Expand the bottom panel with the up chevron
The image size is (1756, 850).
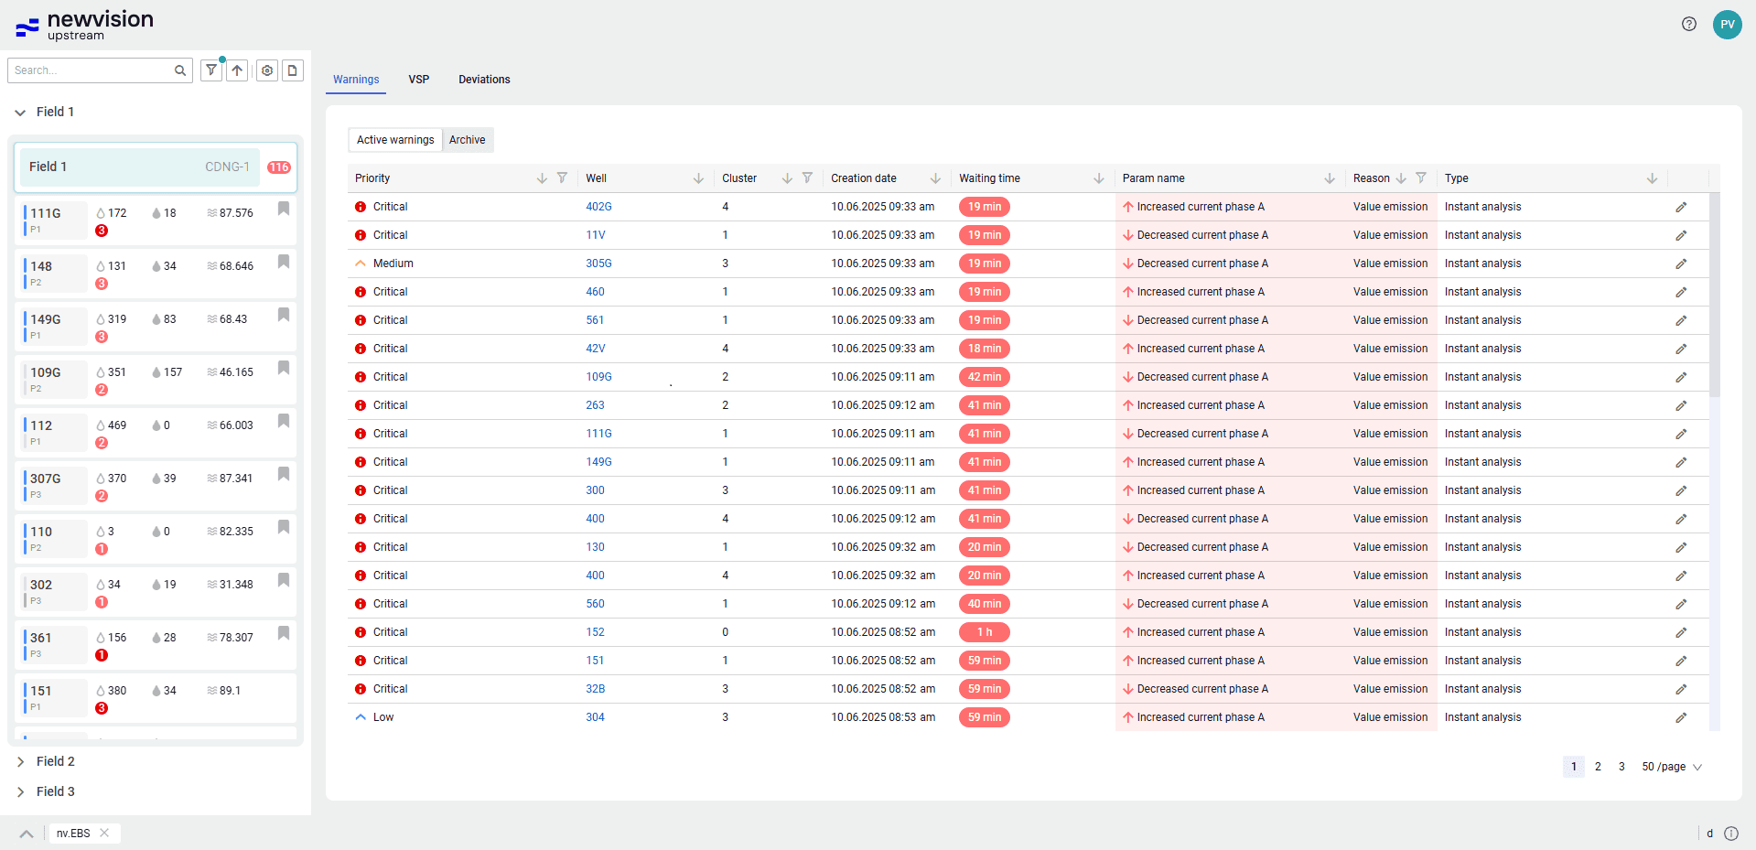coord(27,834)
